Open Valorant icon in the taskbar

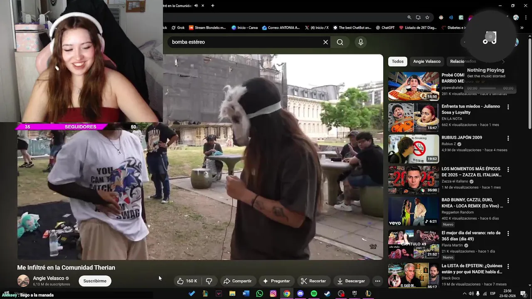[219, 294]
